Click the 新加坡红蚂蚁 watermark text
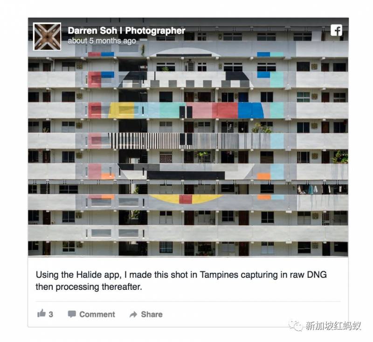The image size is (373, 342). click(x=333, y=325)
